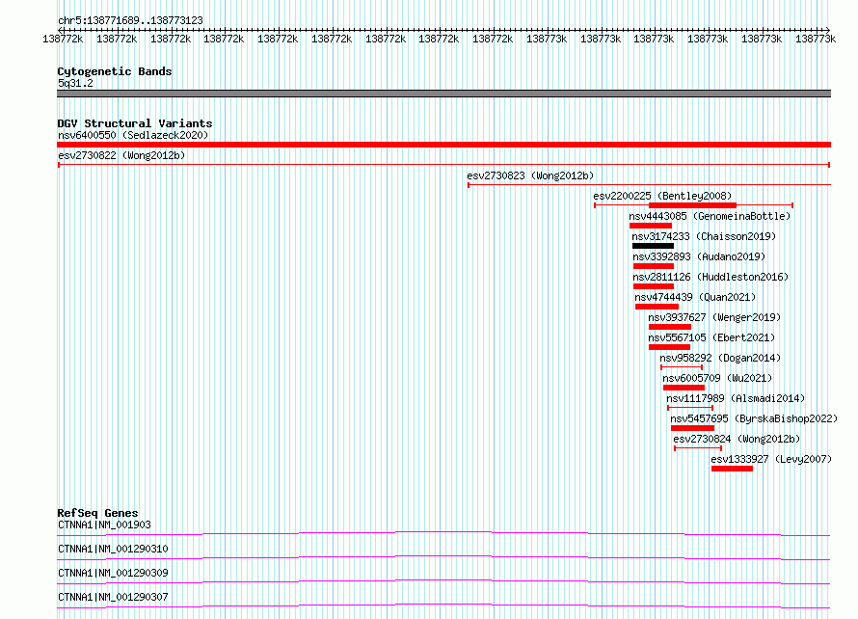
Task: Open nsv4744439 (Quan2021) variant
Action: (695, 297)
